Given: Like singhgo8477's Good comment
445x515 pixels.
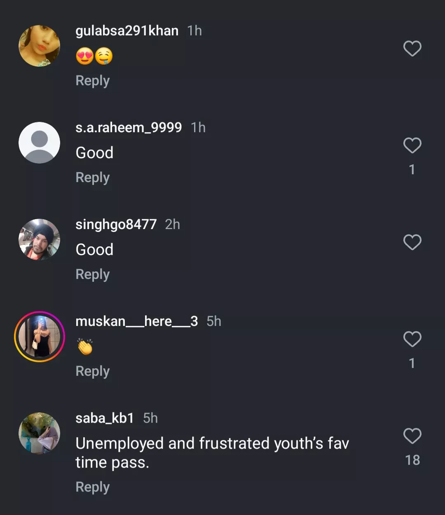Looking at the screenshot, I should [x=412, y=242].
